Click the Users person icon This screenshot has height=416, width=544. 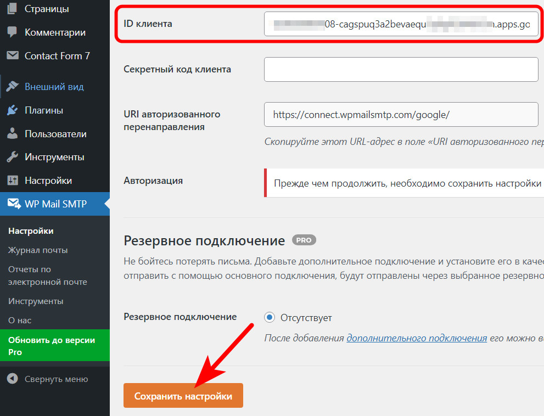coord(13,133)
